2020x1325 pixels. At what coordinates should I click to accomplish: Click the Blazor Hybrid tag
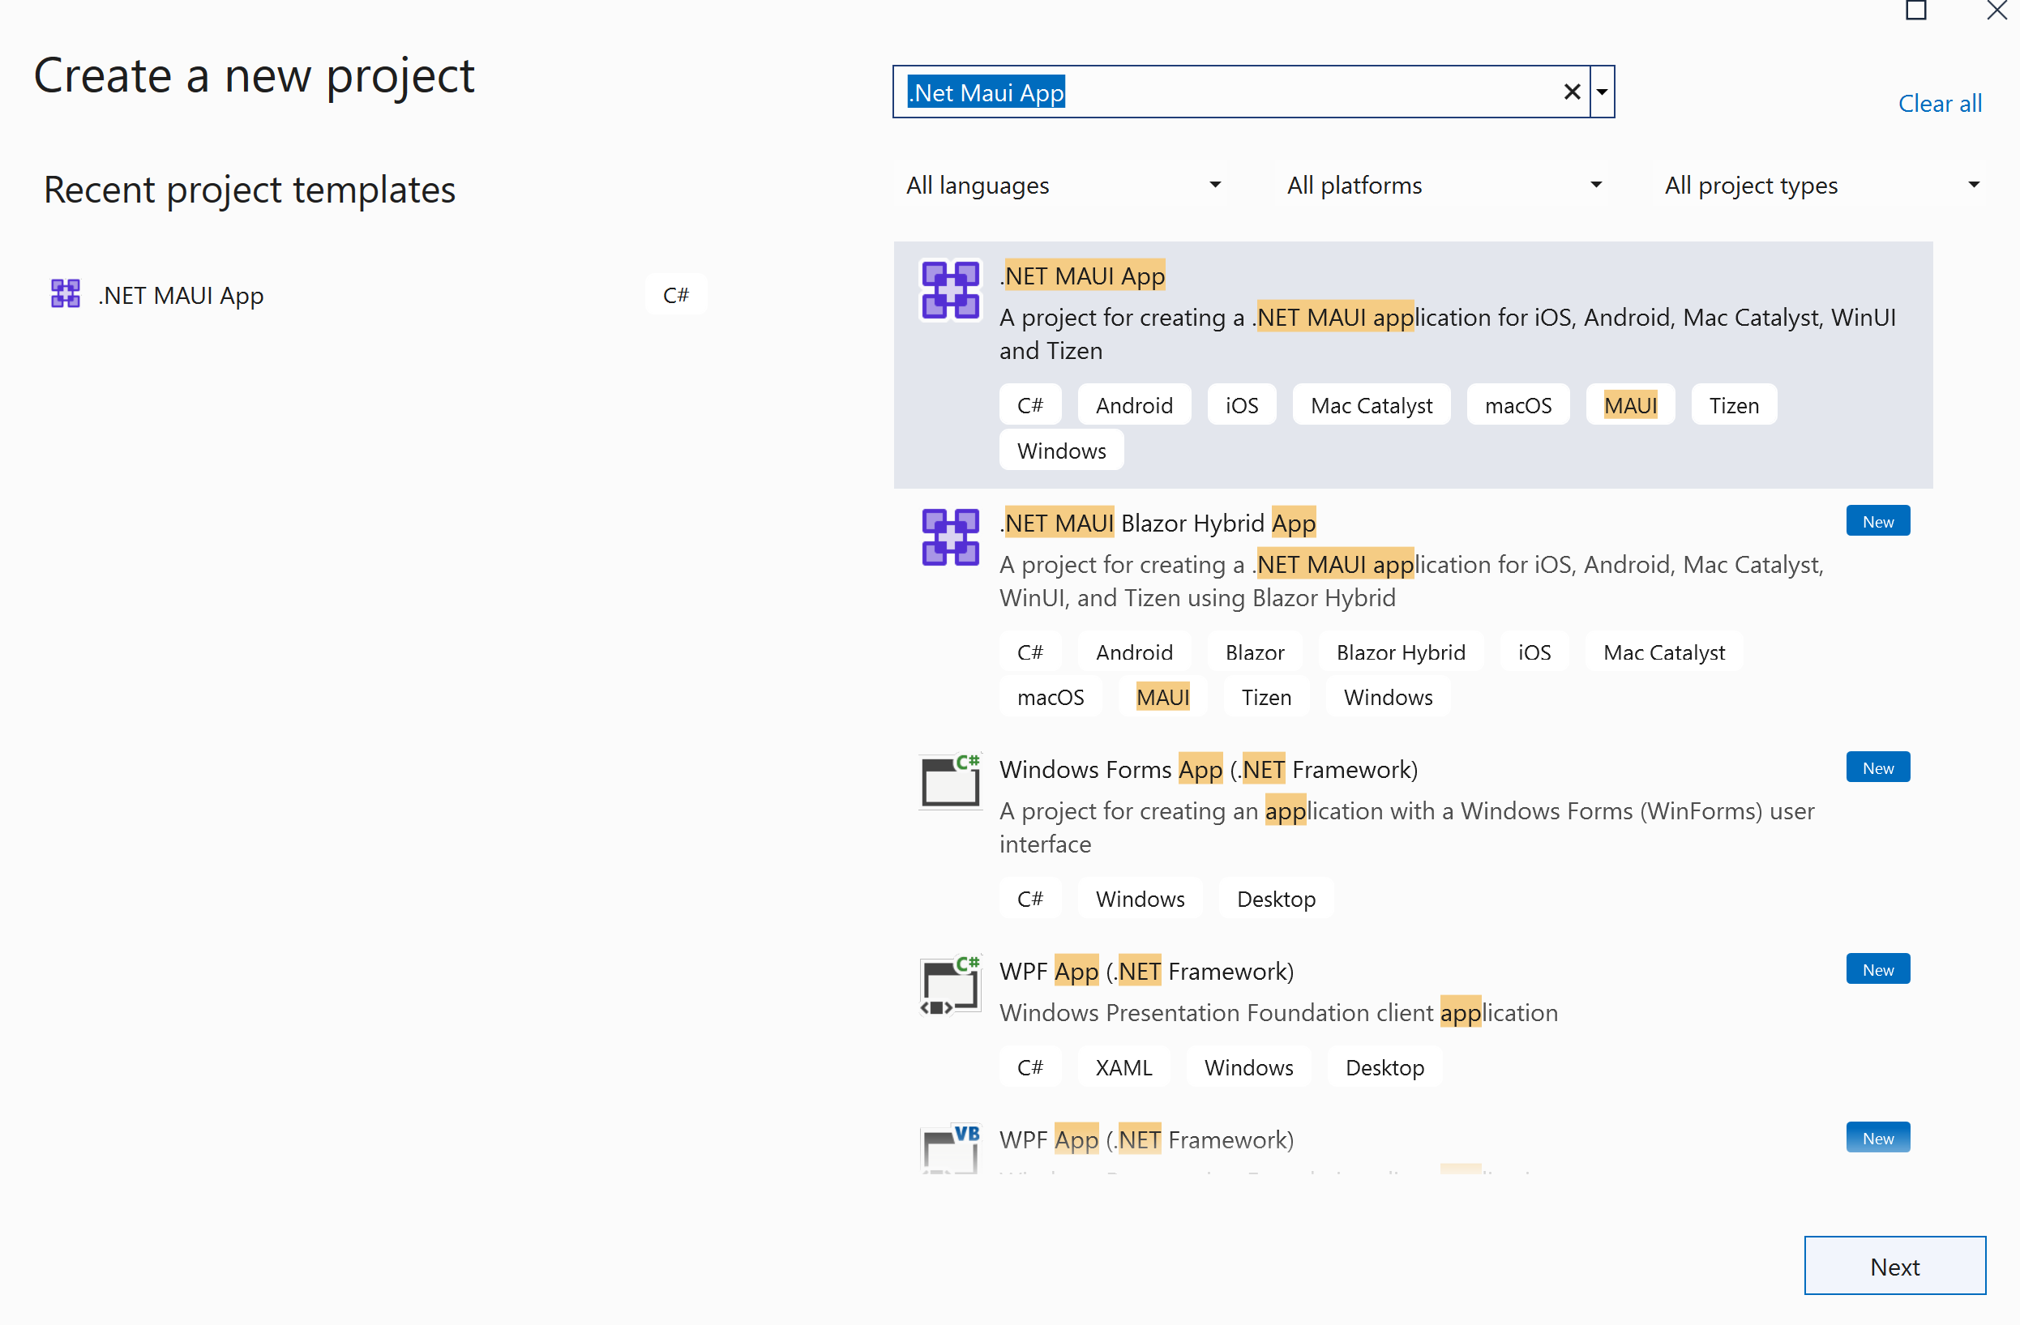(1401, 652)
